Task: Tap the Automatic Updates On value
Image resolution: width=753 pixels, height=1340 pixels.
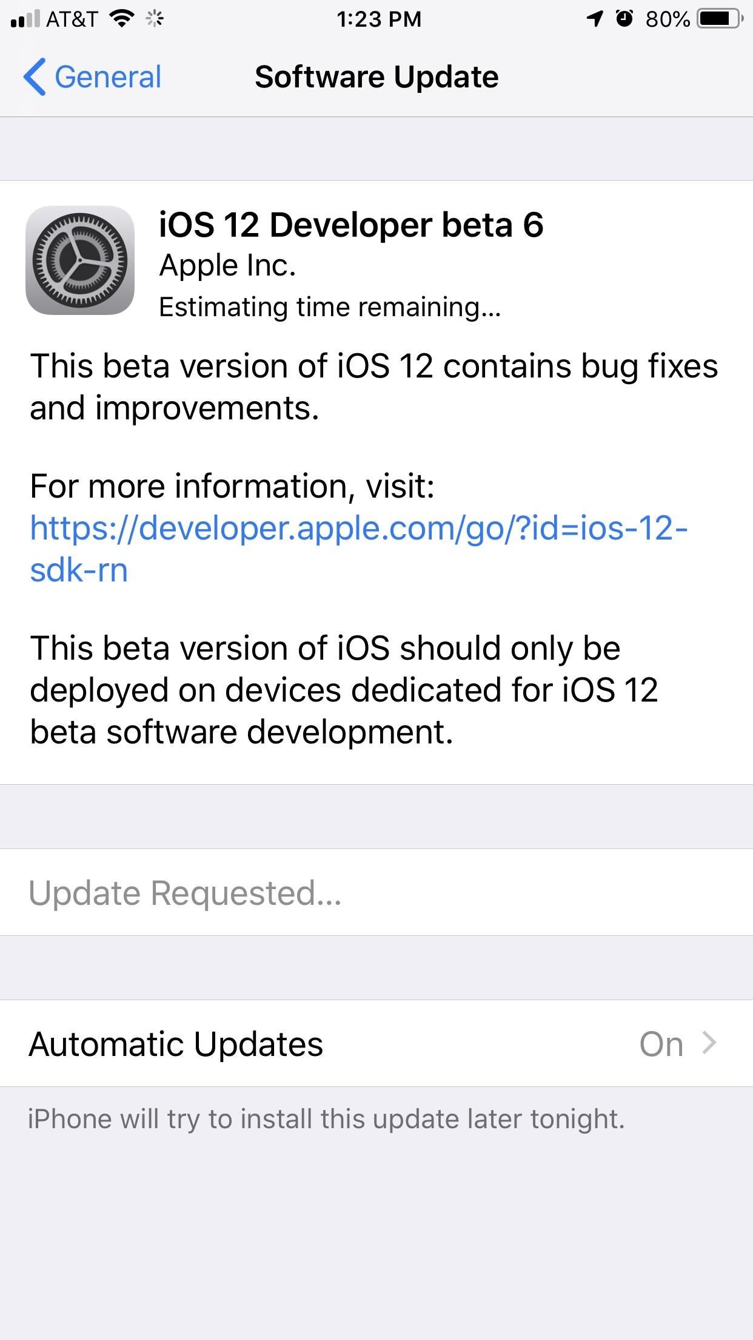Action: (x=661, y=1044)
